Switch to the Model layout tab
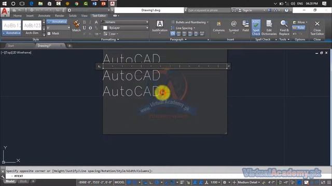The width and height of the screenshot is (332, 186). [10, 181]
